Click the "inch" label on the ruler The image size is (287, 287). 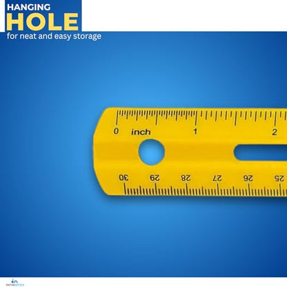[141, 132]
